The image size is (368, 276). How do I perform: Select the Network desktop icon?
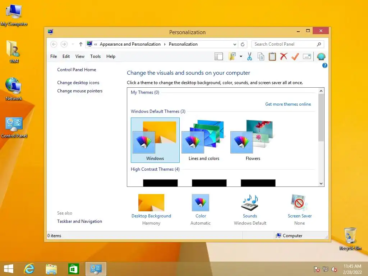[x=14, y=89]
